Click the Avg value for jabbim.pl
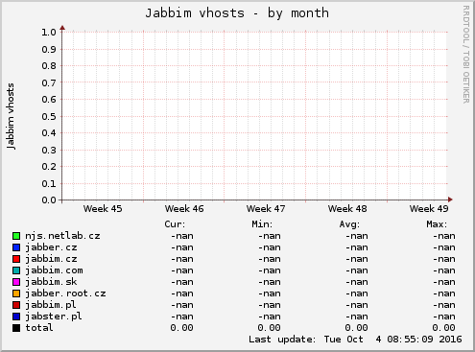The width and height of the screenshot is (475, 352). 357,305
